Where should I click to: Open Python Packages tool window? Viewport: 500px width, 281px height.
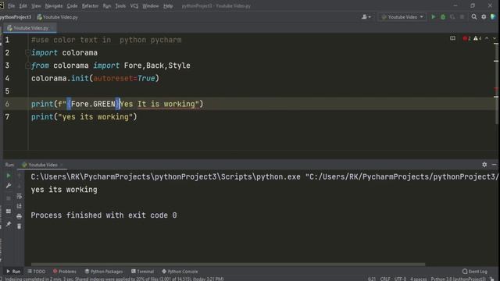[x=104, y=272]
